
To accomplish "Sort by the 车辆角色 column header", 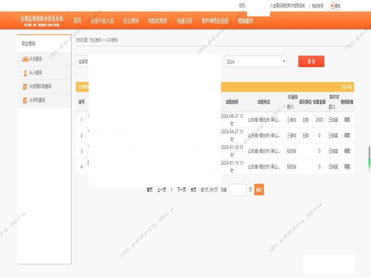I will pos(292,102).
